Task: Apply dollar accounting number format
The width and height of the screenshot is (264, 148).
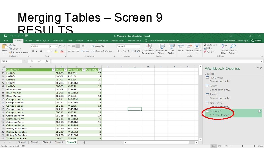Action: 118,51
